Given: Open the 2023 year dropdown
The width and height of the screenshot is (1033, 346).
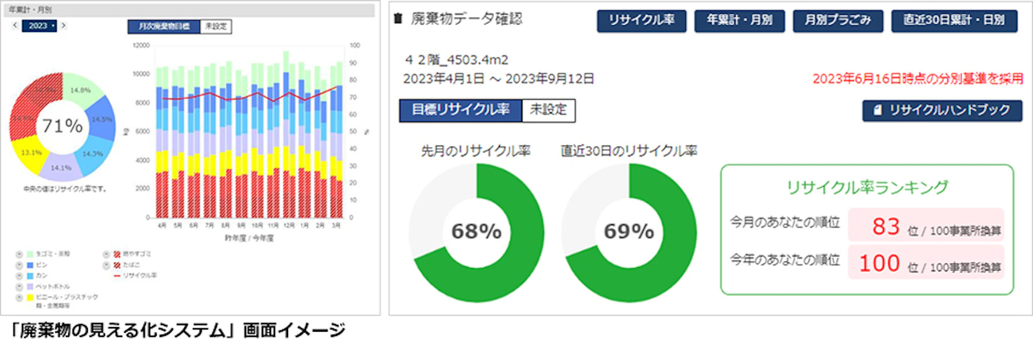Looking at the screenshot, I should pyautogui.click(x=40, y=26).
